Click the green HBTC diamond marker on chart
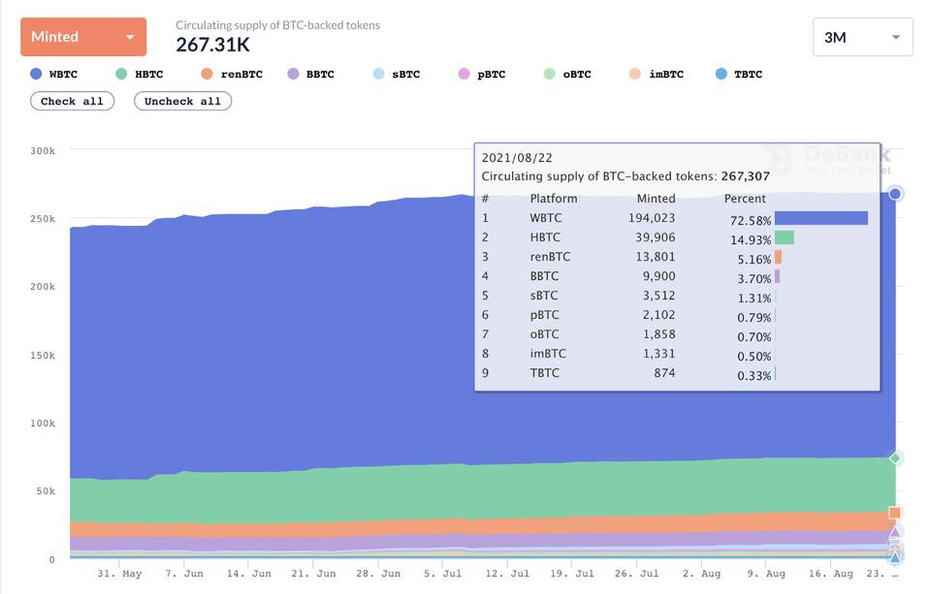Image resolution: width=931 pixels, height=594 pixels. point(895,458)
